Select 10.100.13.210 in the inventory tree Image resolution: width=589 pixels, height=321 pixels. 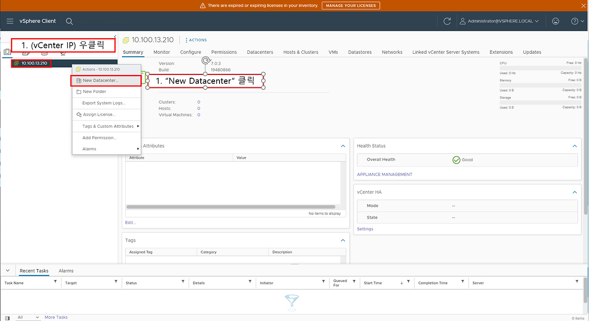[34, 63]
